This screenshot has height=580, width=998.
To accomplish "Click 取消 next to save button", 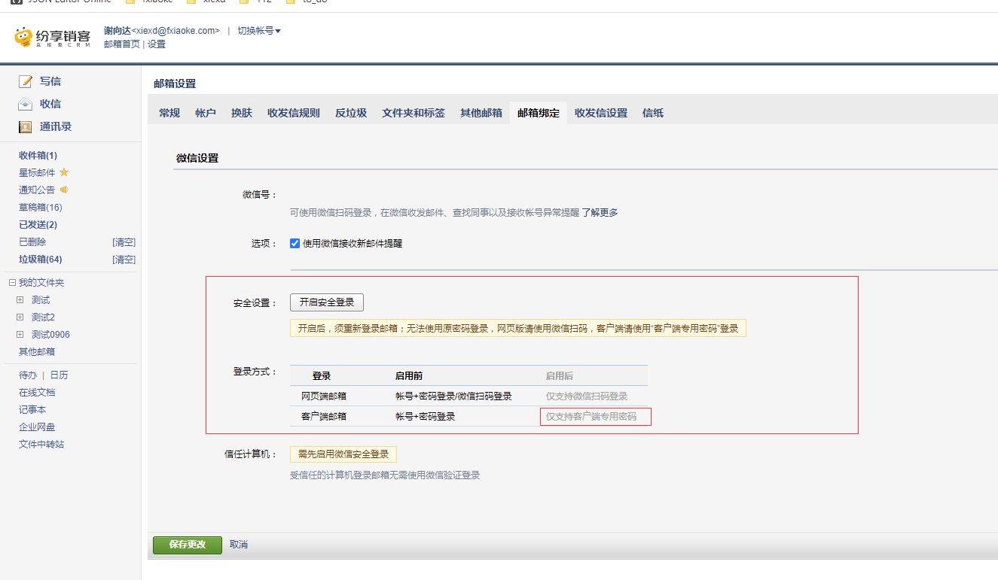I will 239,545.
